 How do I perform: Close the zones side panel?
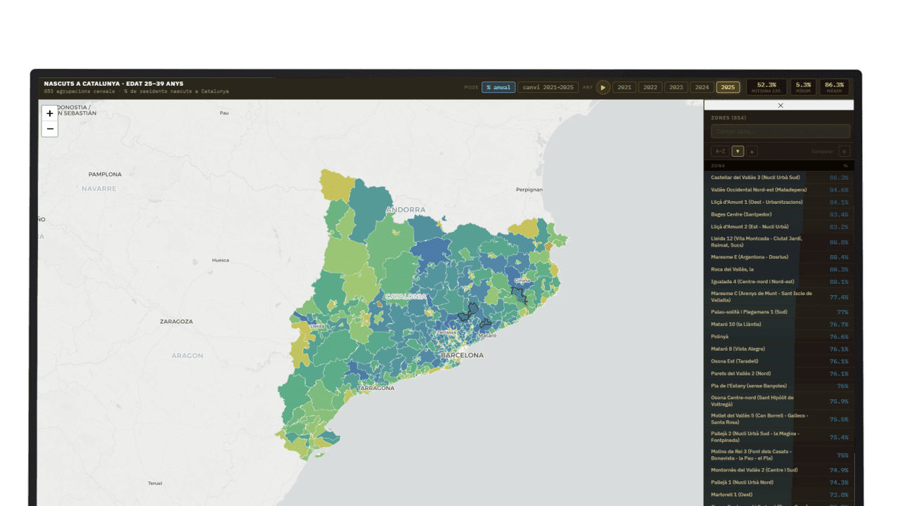coord(780,105)
